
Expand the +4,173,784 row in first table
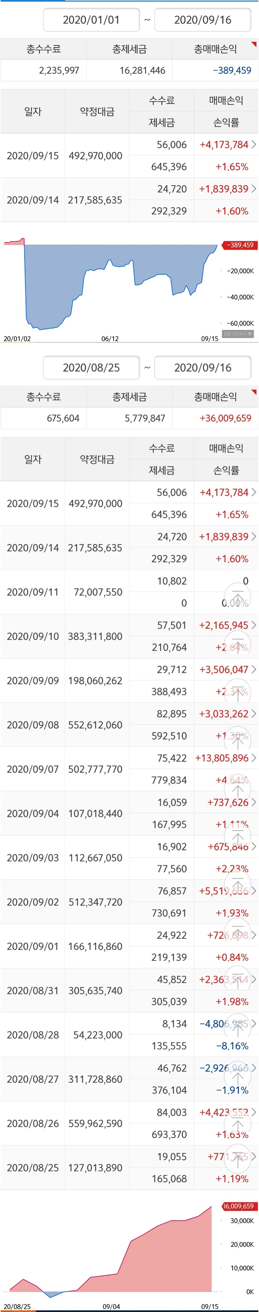coord(254,144)
